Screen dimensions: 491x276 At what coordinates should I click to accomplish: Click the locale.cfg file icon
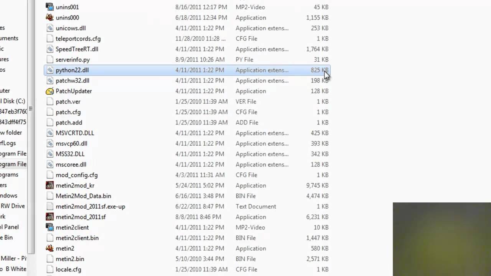coord(49,269)
